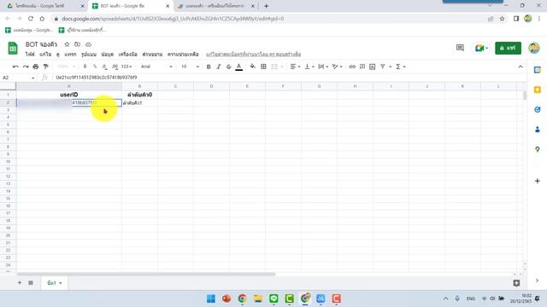The height and width of the screenshot is (307, 547).
Task: Click the redo icon in toolbar
Action: tap(26, 67)
